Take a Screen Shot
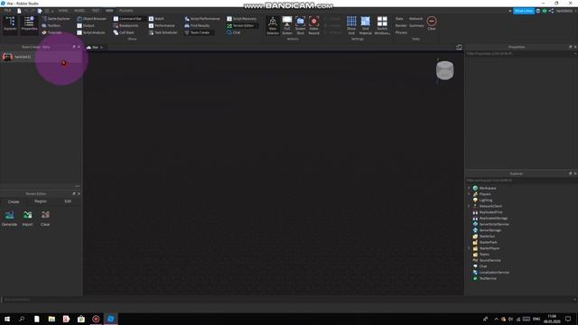 [301, 25]
